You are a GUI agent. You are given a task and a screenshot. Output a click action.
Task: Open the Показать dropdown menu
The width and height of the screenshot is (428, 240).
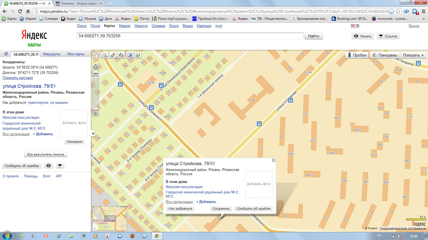click(x=413, y=55)
